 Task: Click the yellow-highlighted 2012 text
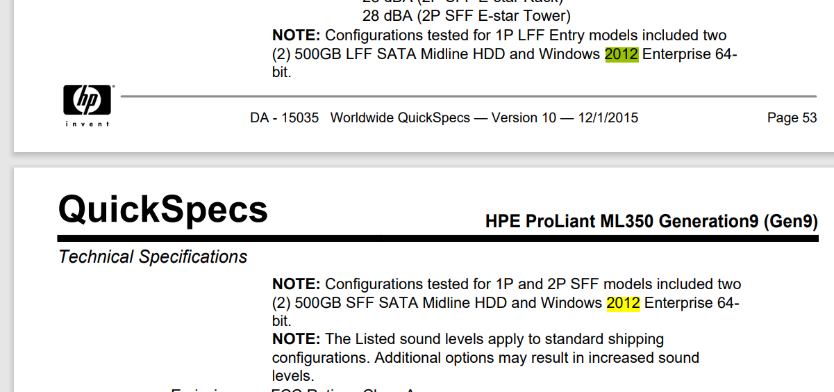(x=623, y=303)
